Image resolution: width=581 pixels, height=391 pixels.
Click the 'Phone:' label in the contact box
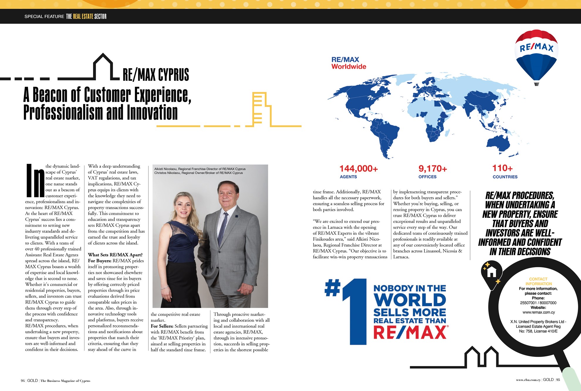(x=538, y=298)
